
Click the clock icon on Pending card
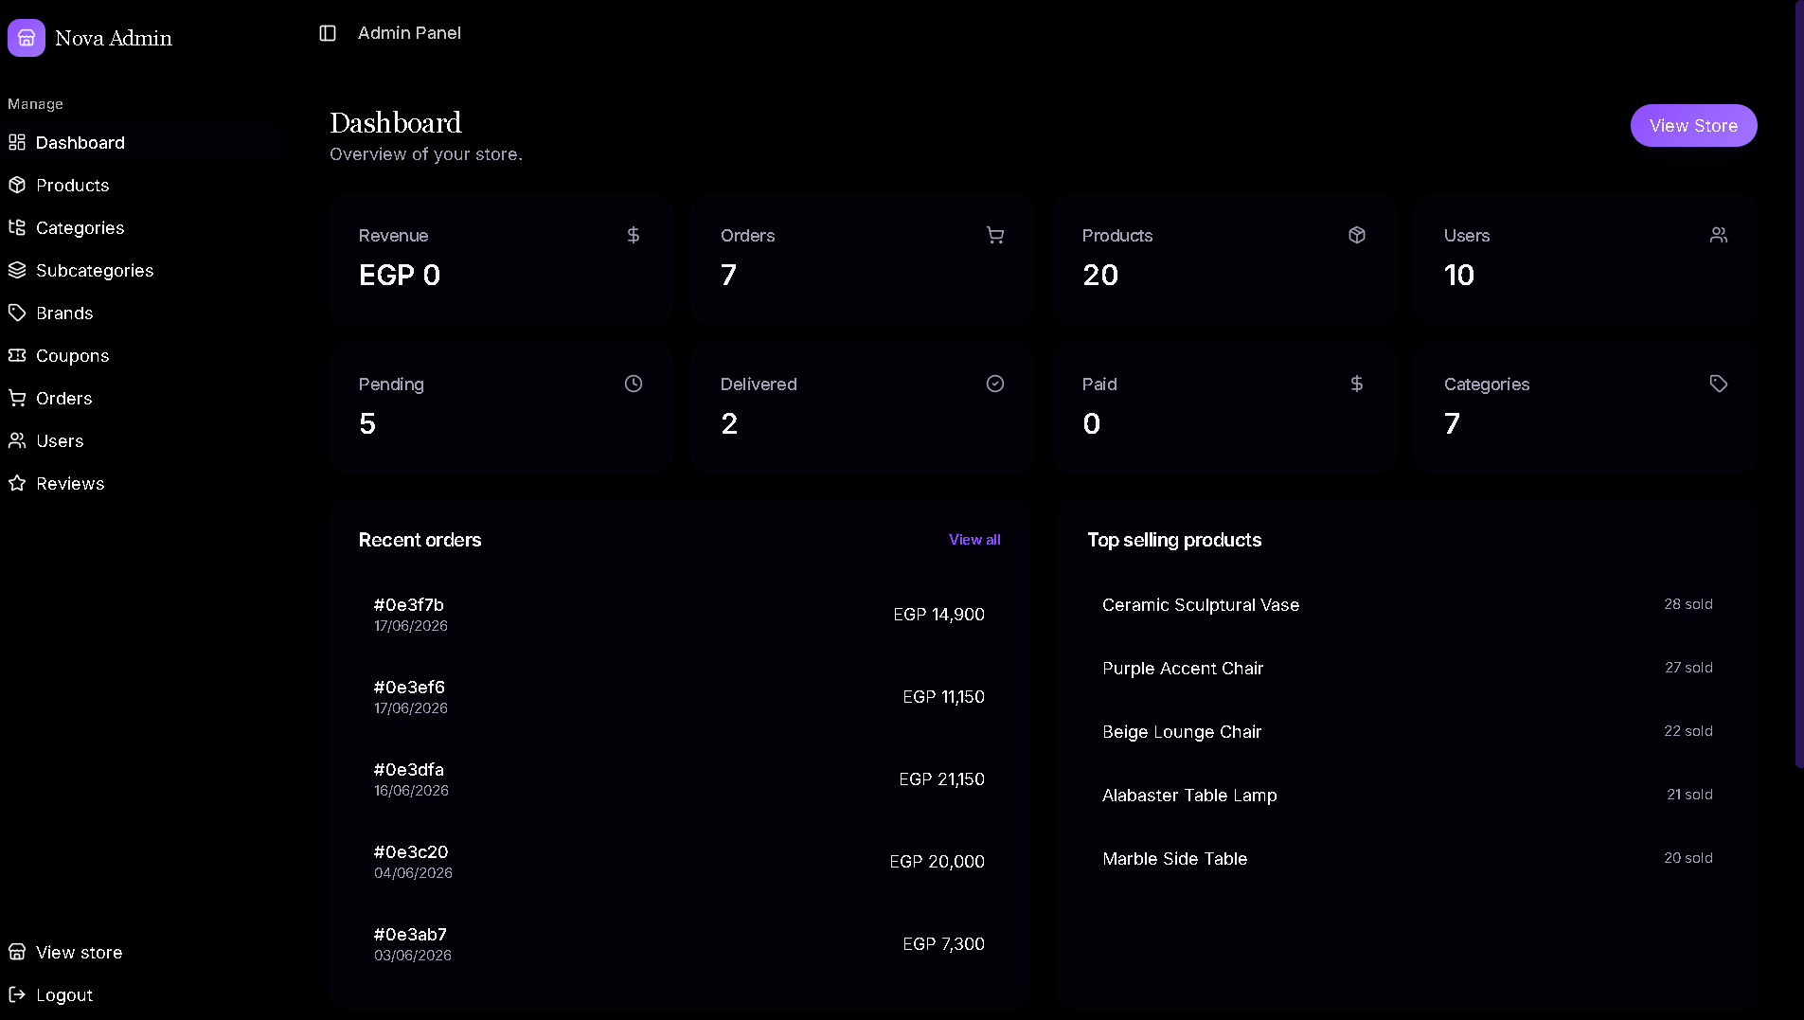(x=634, y=384)
